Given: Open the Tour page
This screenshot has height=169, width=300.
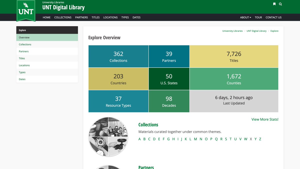Looking at the screenshot, I should [258, 18].
